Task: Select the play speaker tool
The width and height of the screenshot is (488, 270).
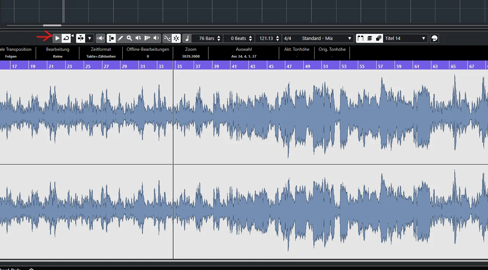Action: 156,38
